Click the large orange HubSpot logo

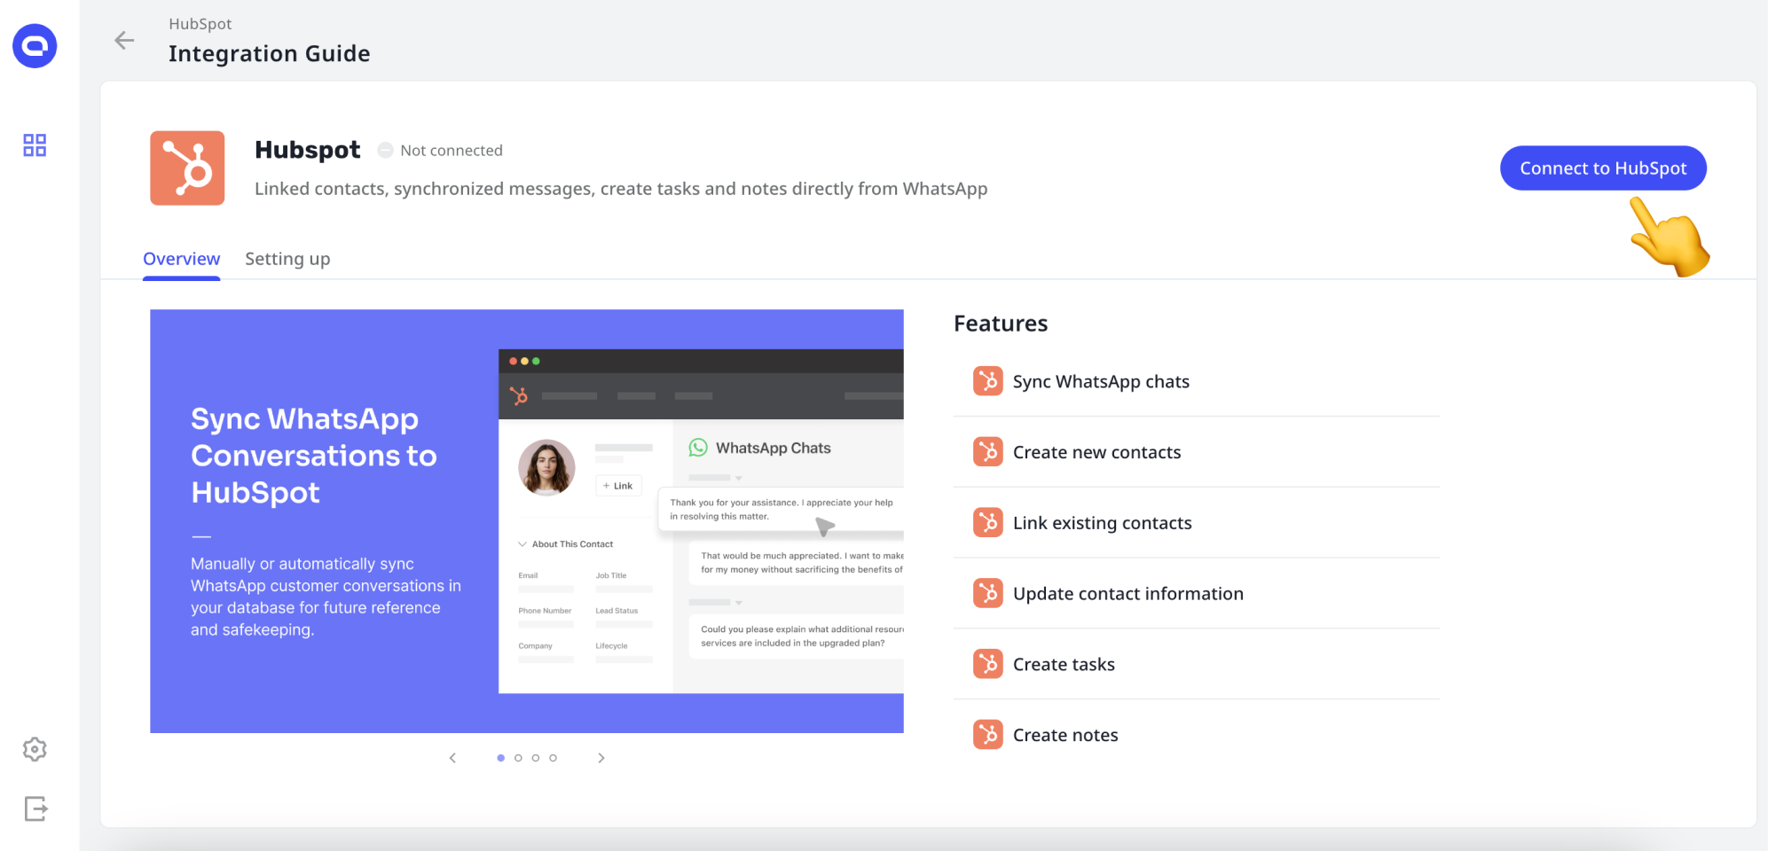click(187, 168)
